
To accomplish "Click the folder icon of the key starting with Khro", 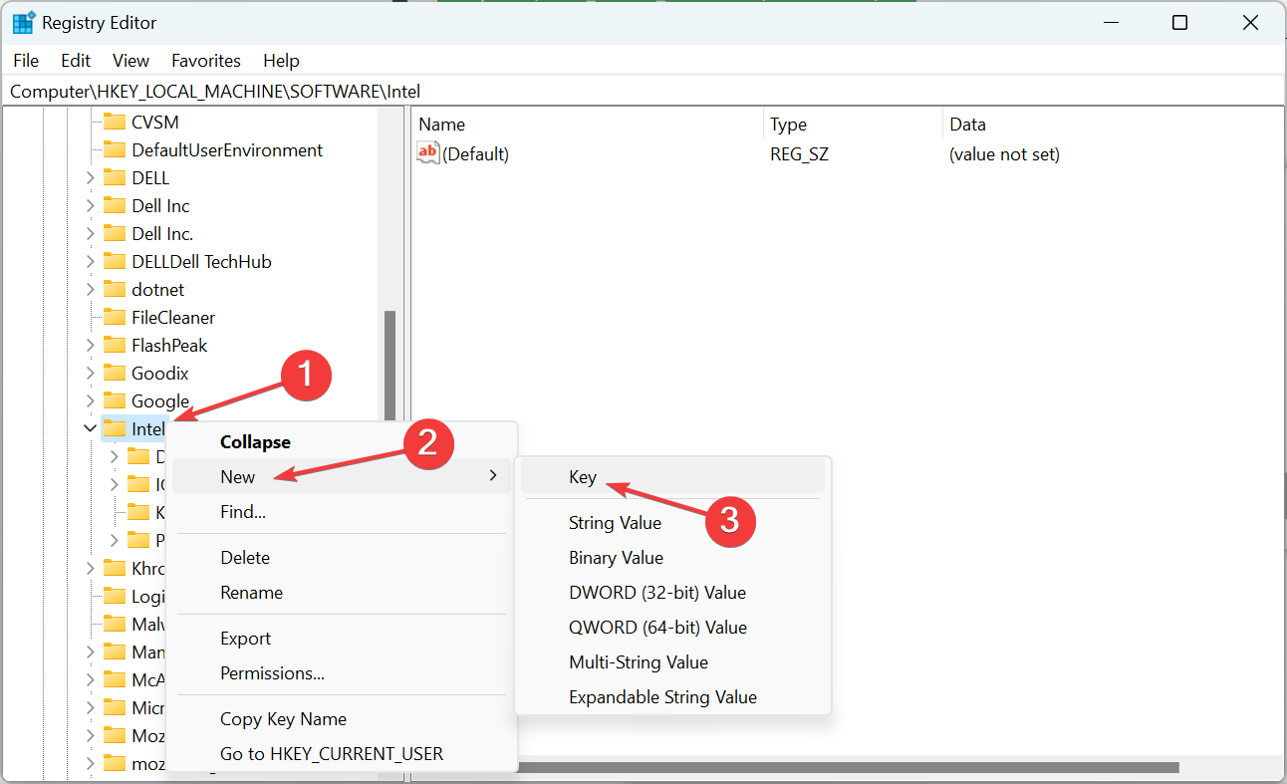I will [x=115, y=568].
